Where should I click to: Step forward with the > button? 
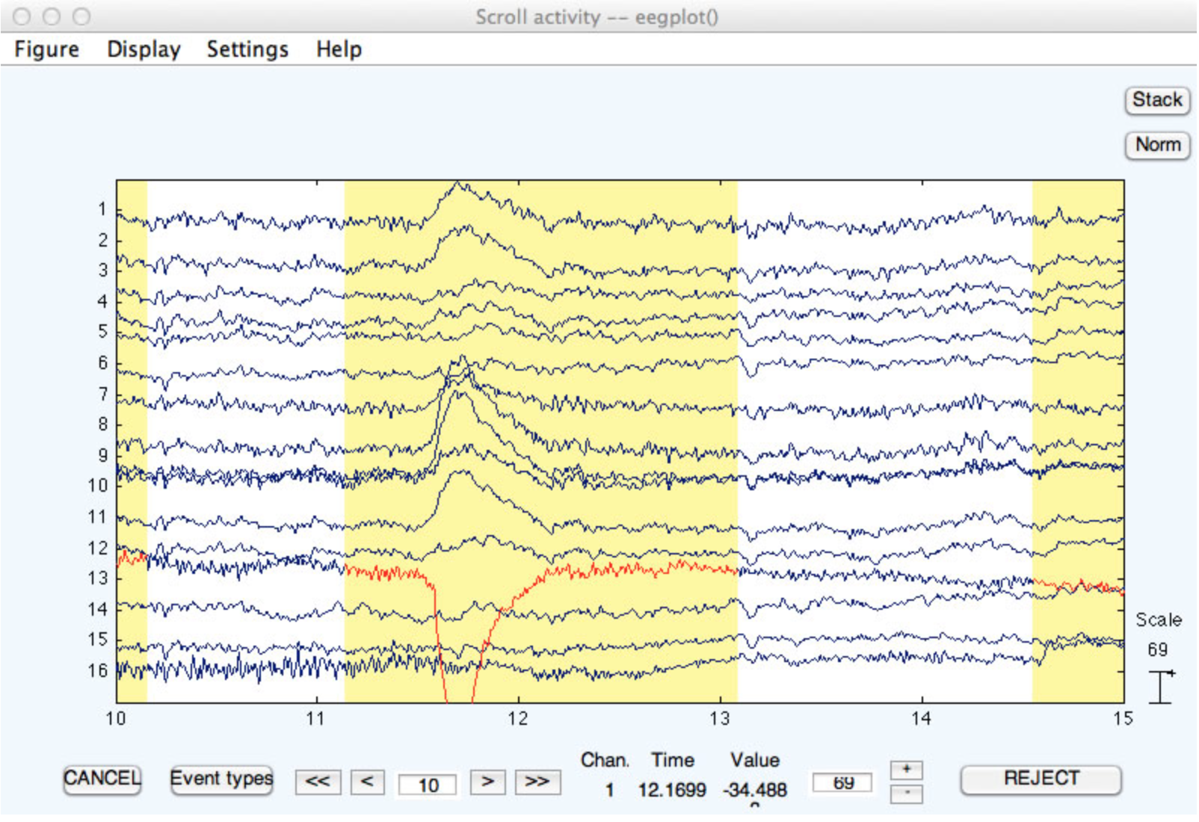[x=487, y=782]
